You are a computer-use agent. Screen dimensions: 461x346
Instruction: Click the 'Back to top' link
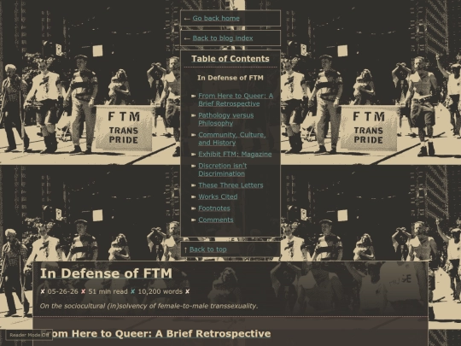pos(207,249)
